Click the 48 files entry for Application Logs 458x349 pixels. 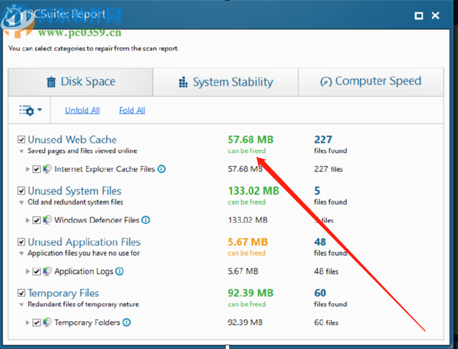326,271
